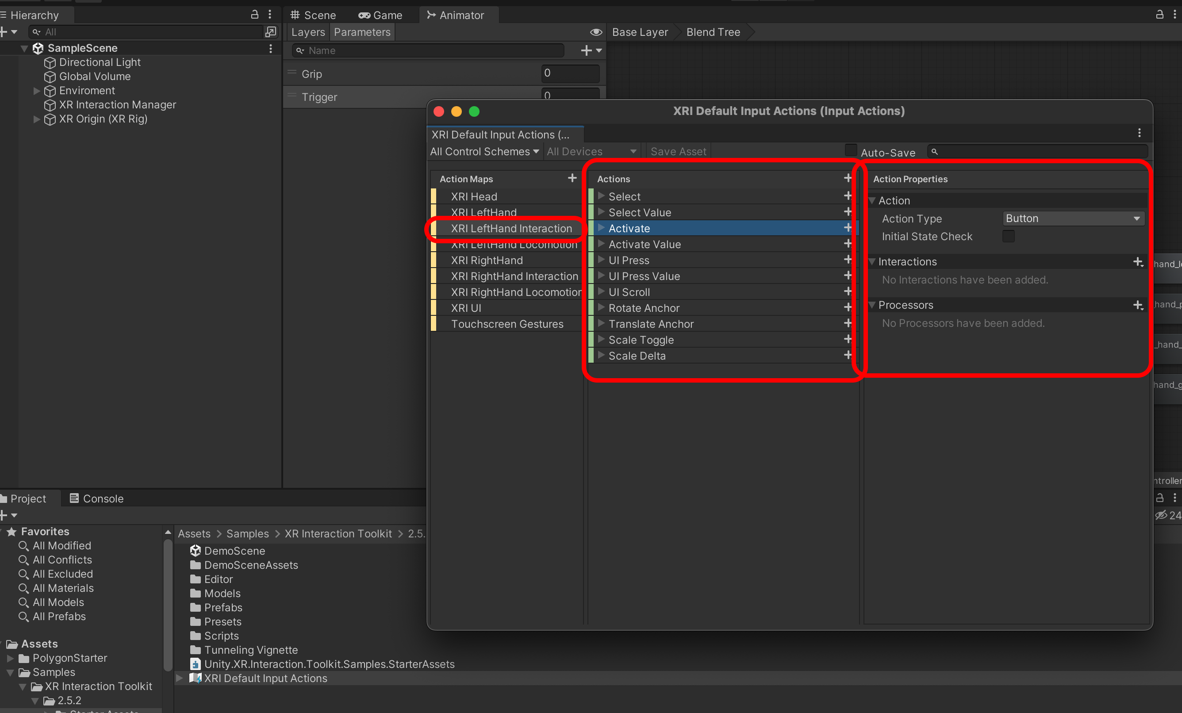Screen dimensions: 1182x713
Task: Click the Save Asset button
Action: click(678, 152)
